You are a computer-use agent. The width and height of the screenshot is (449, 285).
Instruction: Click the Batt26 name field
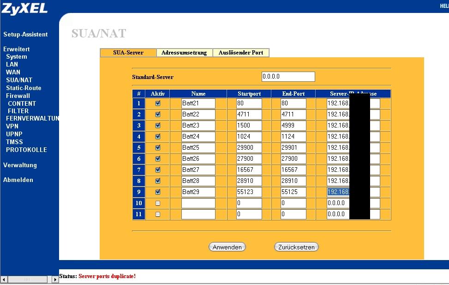click(x=198, y=158)
